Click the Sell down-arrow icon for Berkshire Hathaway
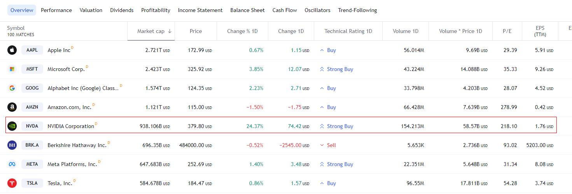 [322, 145]
